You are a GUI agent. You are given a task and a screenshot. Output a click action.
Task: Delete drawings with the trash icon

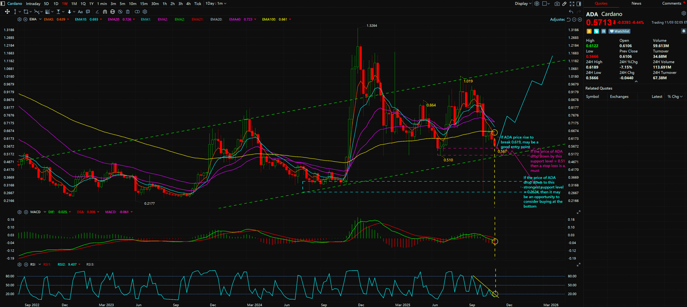(x=128, y=12)
